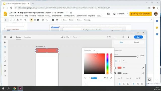161x91 pixels.
Task: Open the Вставка menu
Action: pyautogui.click(x=33, y=16)
